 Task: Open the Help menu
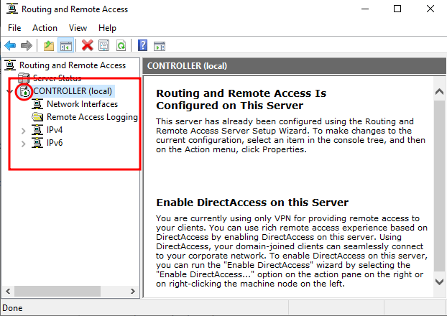click(x=107, y=28)
